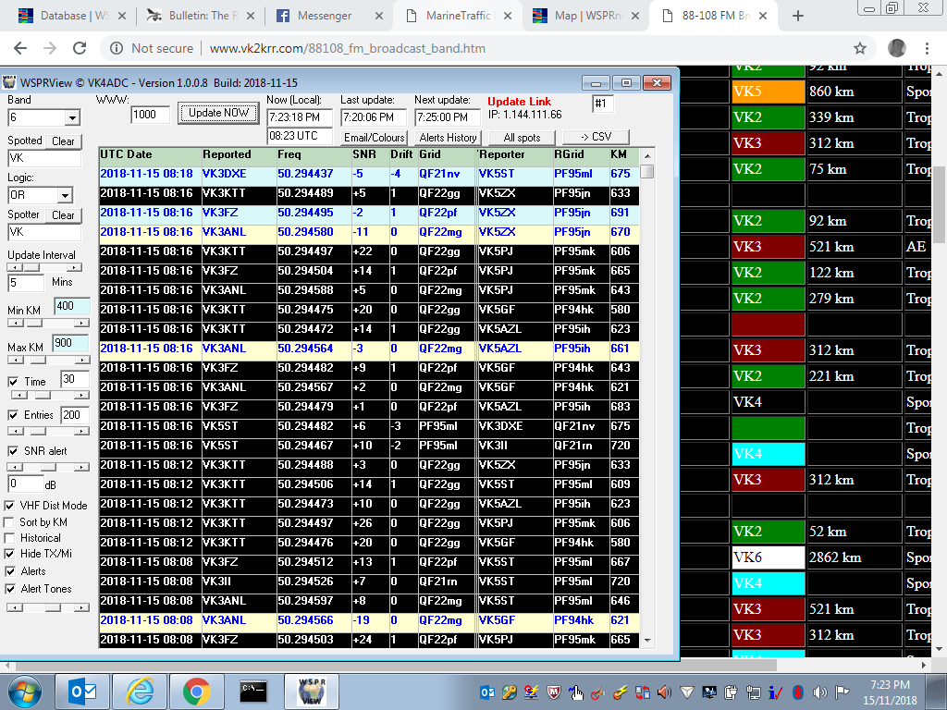The height and width of the screenshot is (710, 947).
Task: Click the WSPRView taskbar icon
Action: 312,691
